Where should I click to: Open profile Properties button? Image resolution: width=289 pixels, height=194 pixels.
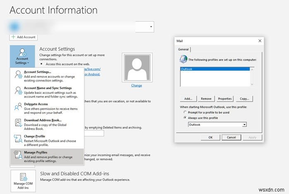(225, 99)
